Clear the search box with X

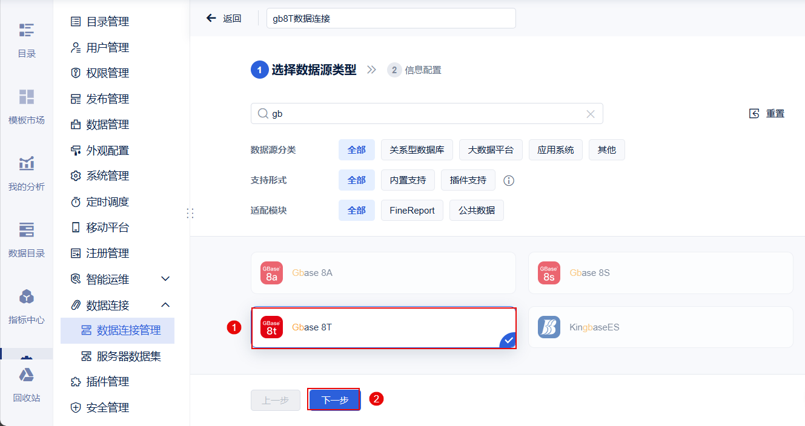click(591, 114)
